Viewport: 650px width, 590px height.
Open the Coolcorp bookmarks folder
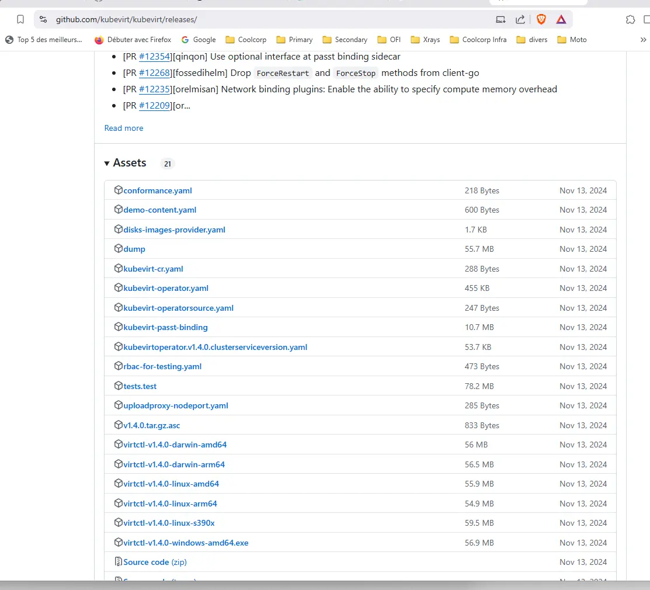[x=246, y=40]
